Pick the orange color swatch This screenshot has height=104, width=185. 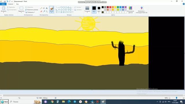[x=113, y=7]
